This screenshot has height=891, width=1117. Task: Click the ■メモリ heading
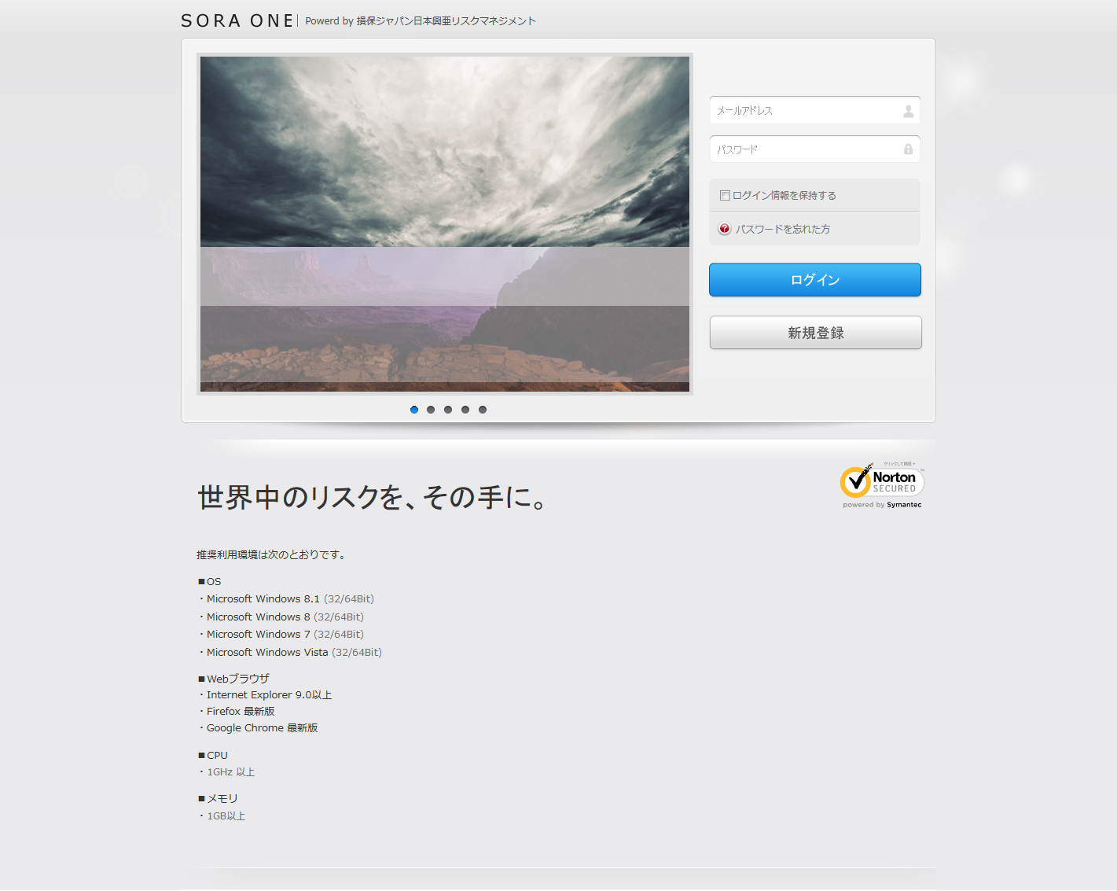(x=218, y=799)
